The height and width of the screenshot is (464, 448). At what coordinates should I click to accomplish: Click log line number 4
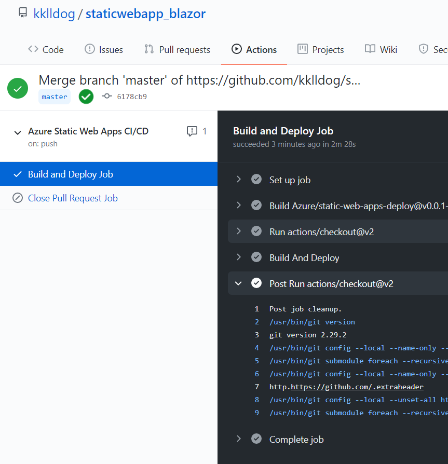coord(257,348)
